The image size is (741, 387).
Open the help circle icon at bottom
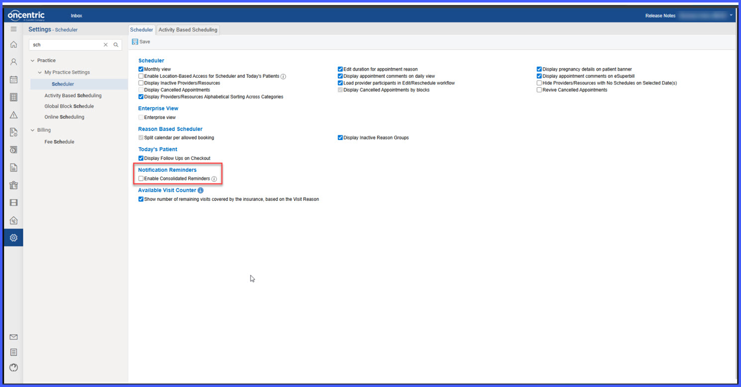13,368
